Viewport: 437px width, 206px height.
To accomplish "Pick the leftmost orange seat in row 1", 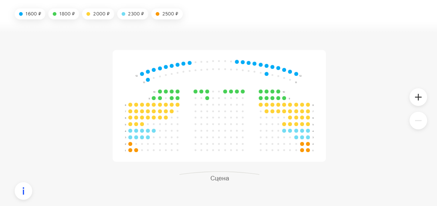I will [x=130, y=150].
